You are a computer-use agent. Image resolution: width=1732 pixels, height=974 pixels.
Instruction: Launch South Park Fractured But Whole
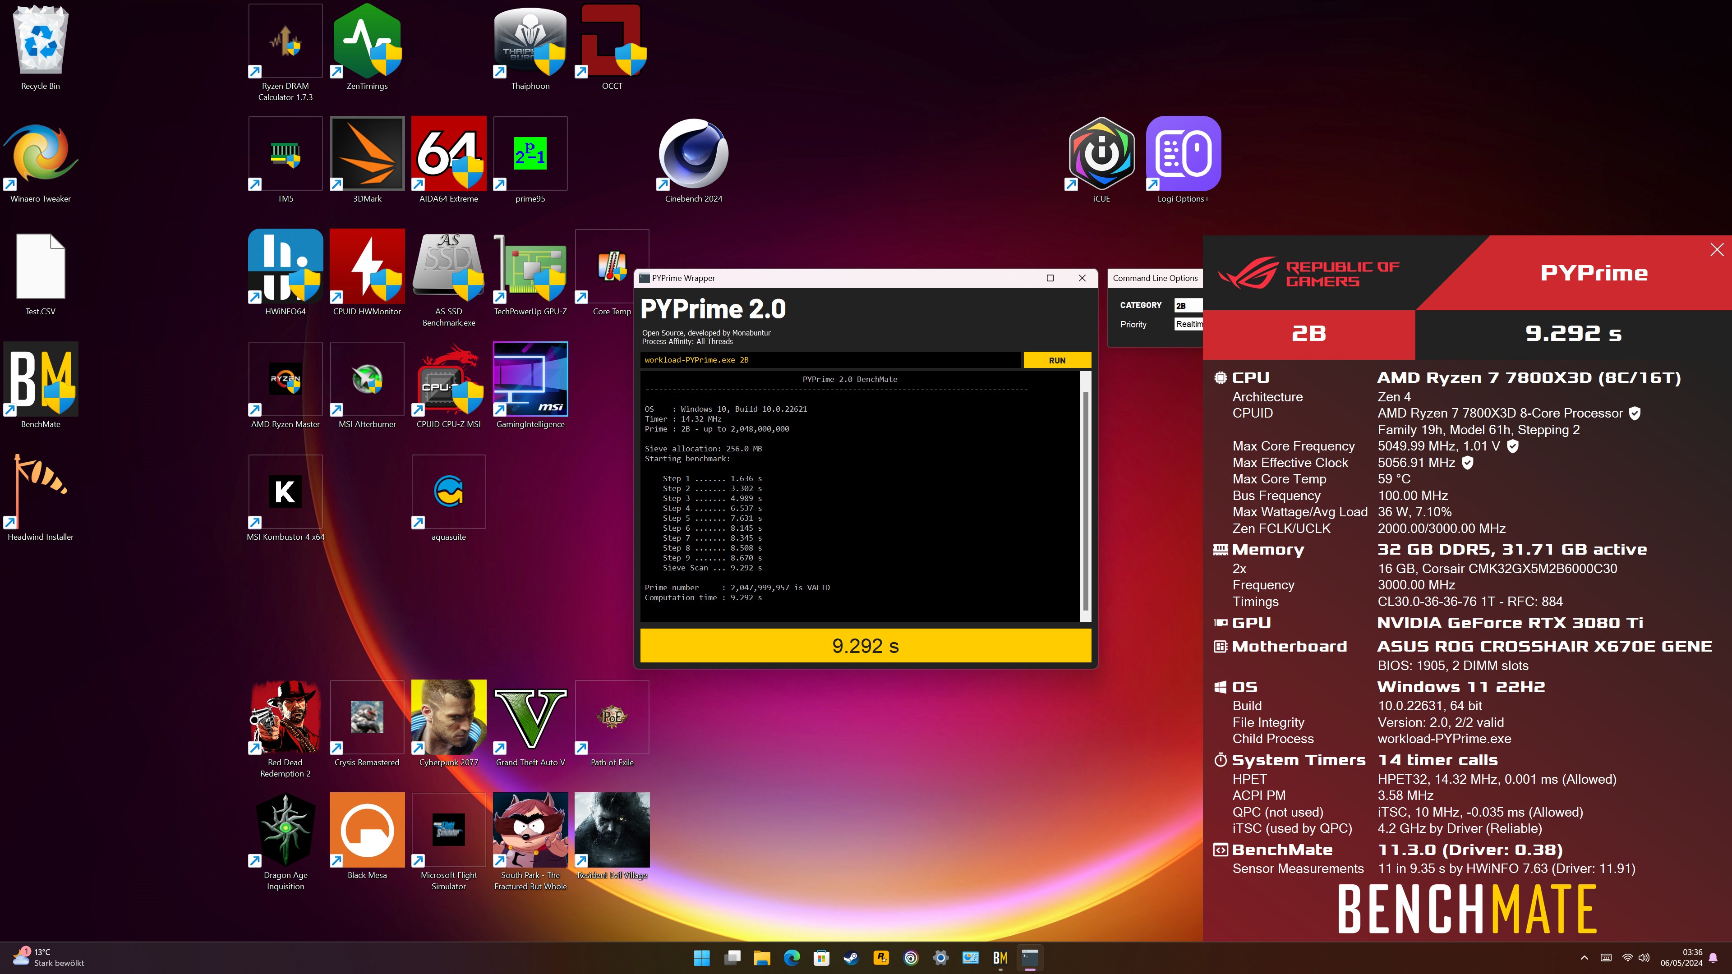530,842
